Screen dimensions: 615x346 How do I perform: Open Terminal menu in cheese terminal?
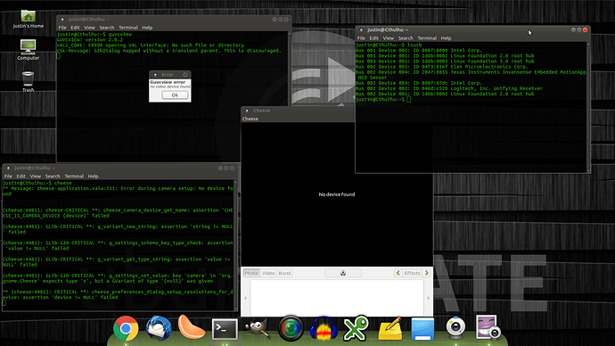tap(74, 177)
